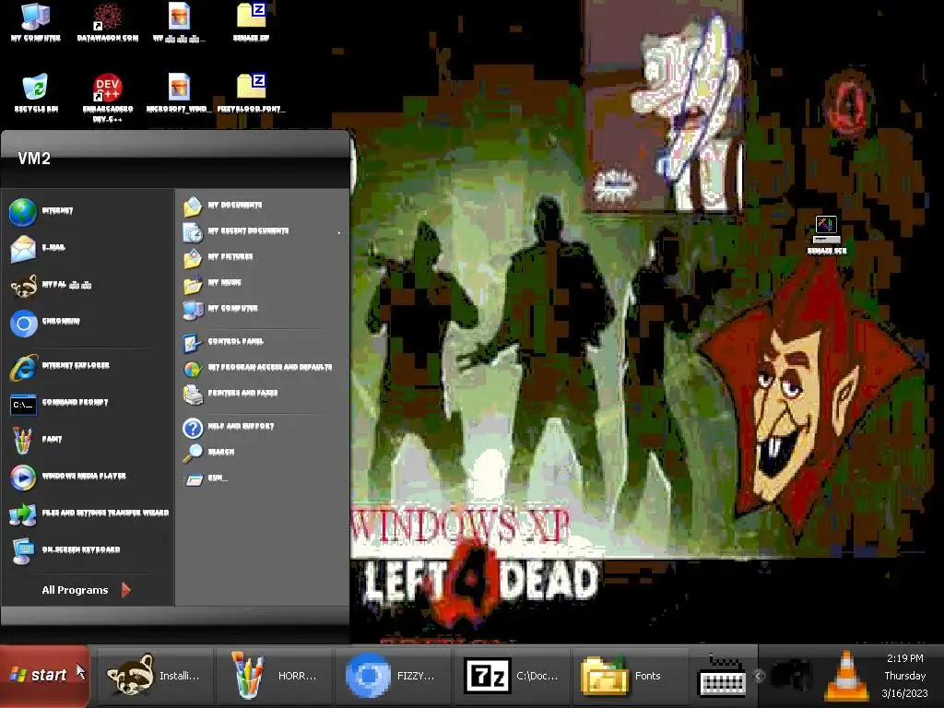Select the Microsoft_Wind... desktop file
Screen dimensions: 944x708
click(x=179, y=93)
